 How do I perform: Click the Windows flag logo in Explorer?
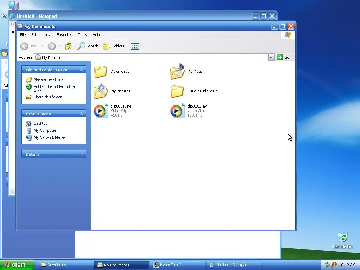point(288,35)
